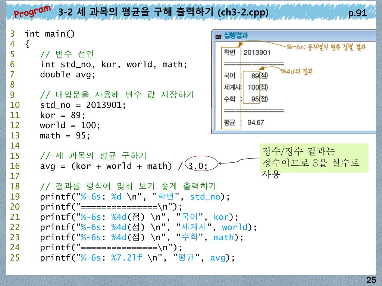This screenshot has height=286, width=382.
Task: Click the output row 수학 95(점)
Action: tap(245, 99)
